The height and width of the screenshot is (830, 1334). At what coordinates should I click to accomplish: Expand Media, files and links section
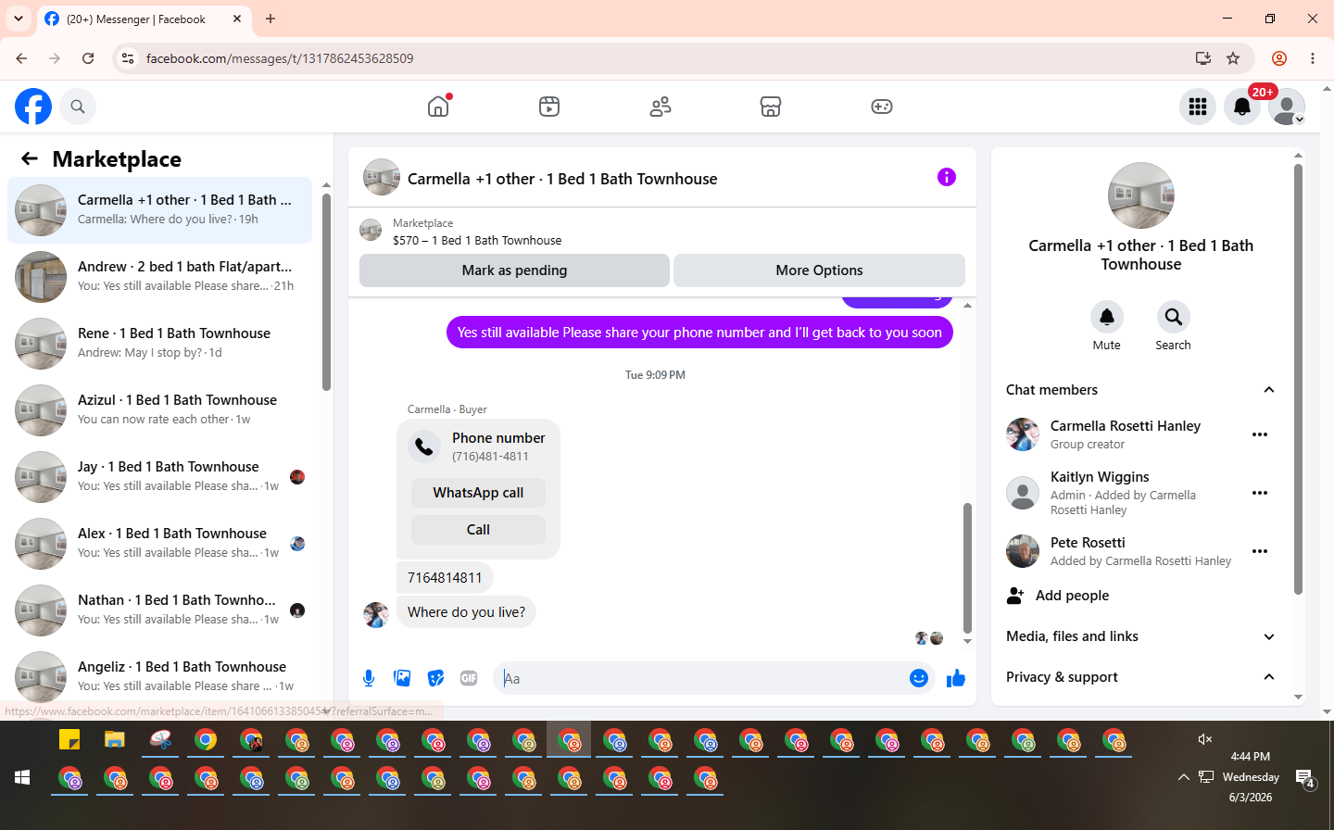[1269, 636]
